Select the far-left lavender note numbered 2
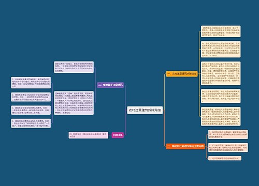The height and width of the screenshot is (186, 259). [x=31, y=97]
